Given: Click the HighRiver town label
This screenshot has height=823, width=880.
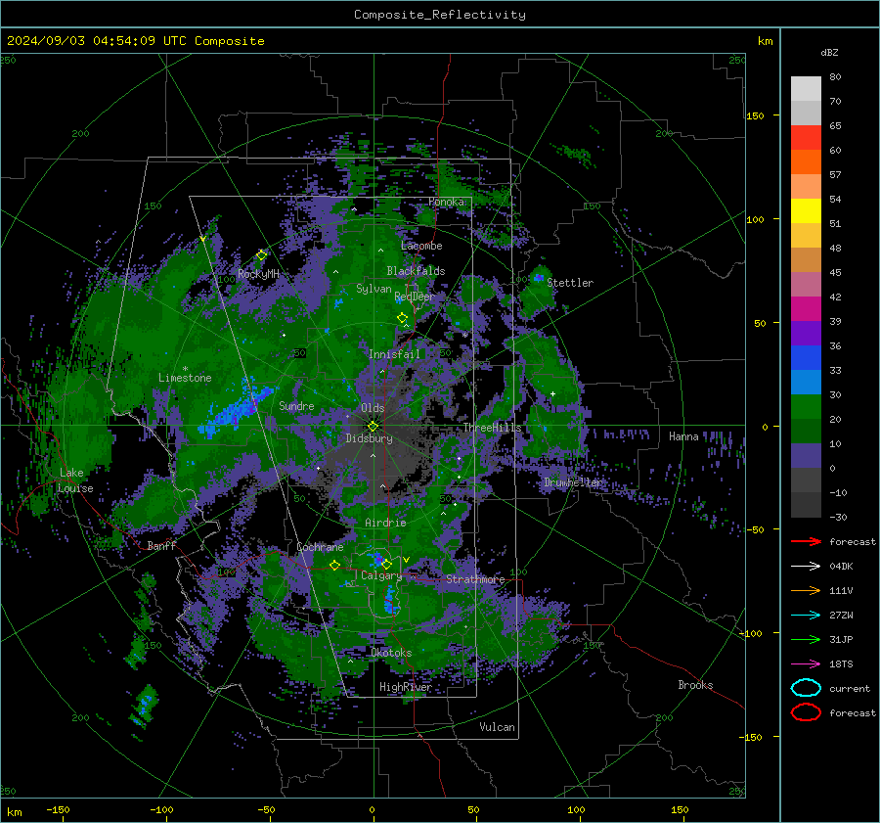Looking at the screenshot, I should [406, 687].
